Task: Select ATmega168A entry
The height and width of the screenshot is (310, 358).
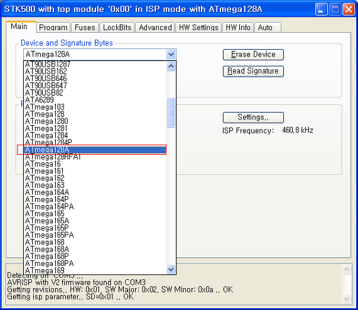Action: pyautogui.click(x=95, y=249)
